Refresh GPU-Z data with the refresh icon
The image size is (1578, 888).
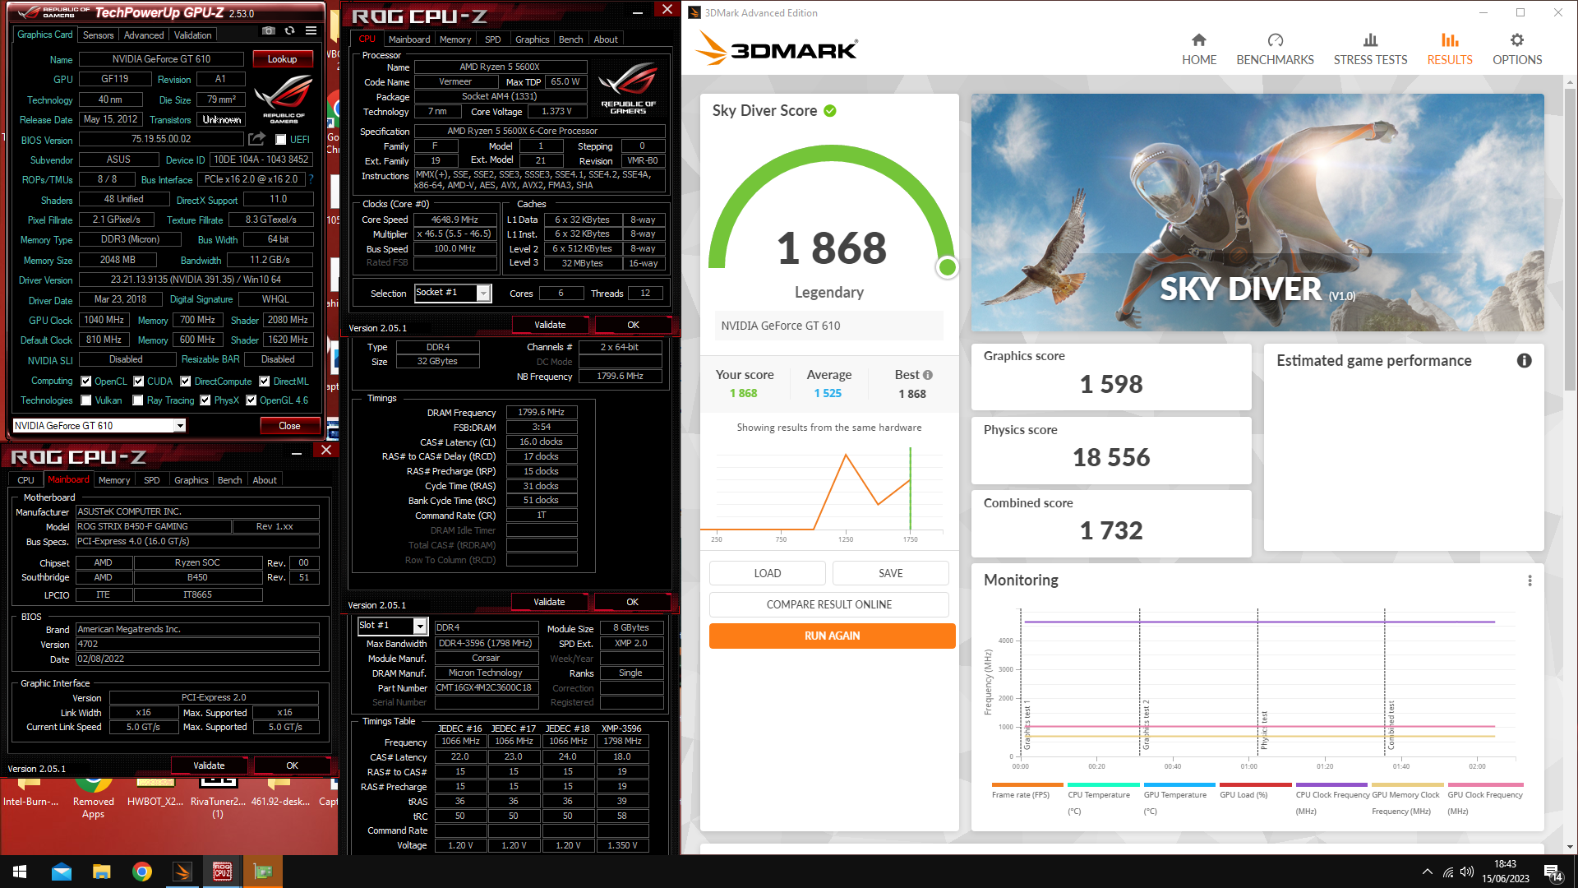(x=289, y=30)
